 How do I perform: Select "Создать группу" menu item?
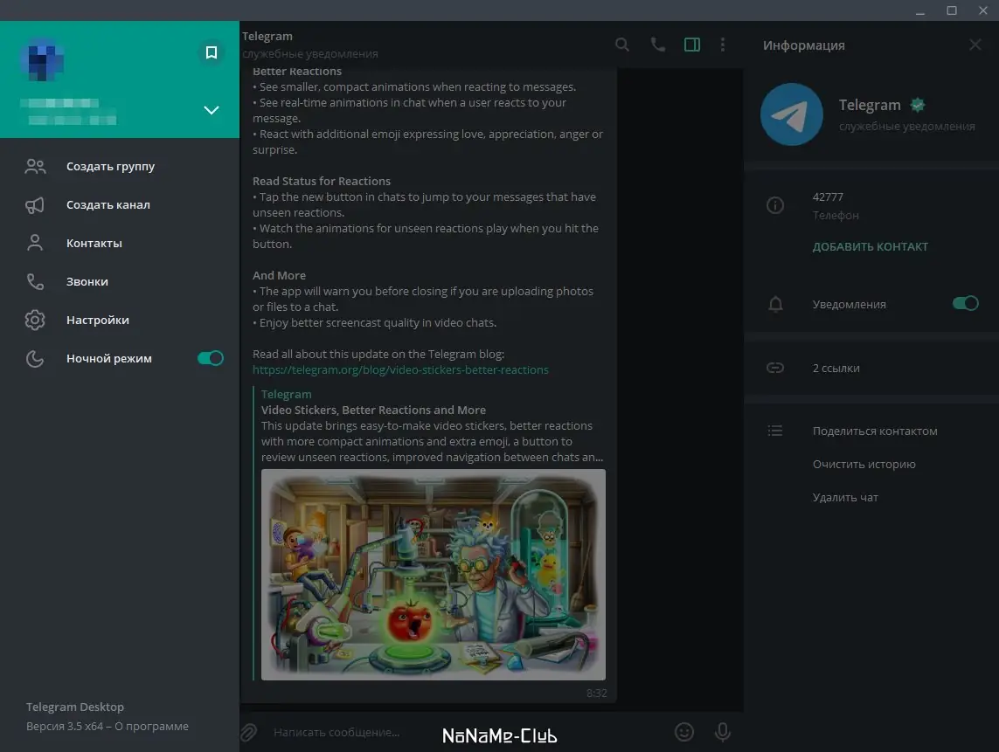(x=120, y=166)
